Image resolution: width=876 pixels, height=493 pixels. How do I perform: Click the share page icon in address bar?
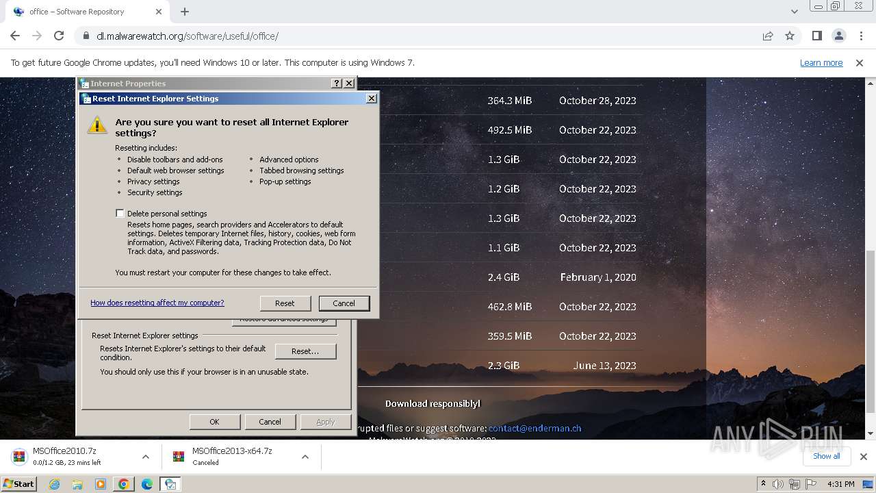point(768,36)
